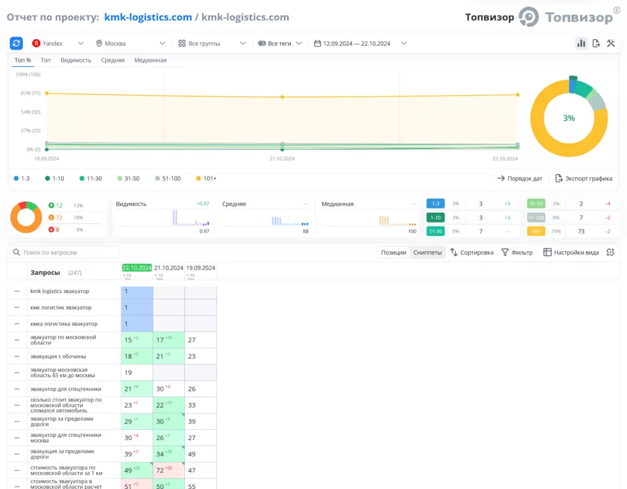Viewport: 627px width, 489px height.
Task: Click the search magnifier icon
Action: [17, 252]
